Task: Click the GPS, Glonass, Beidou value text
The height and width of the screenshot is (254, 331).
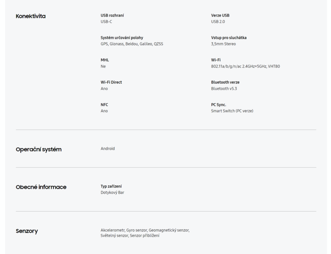Action: tap(132, 44)
